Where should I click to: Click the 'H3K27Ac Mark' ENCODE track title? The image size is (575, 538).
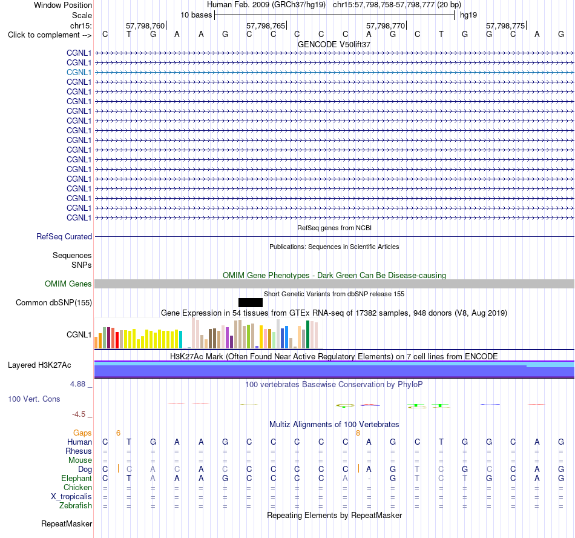tap(334, 356)
